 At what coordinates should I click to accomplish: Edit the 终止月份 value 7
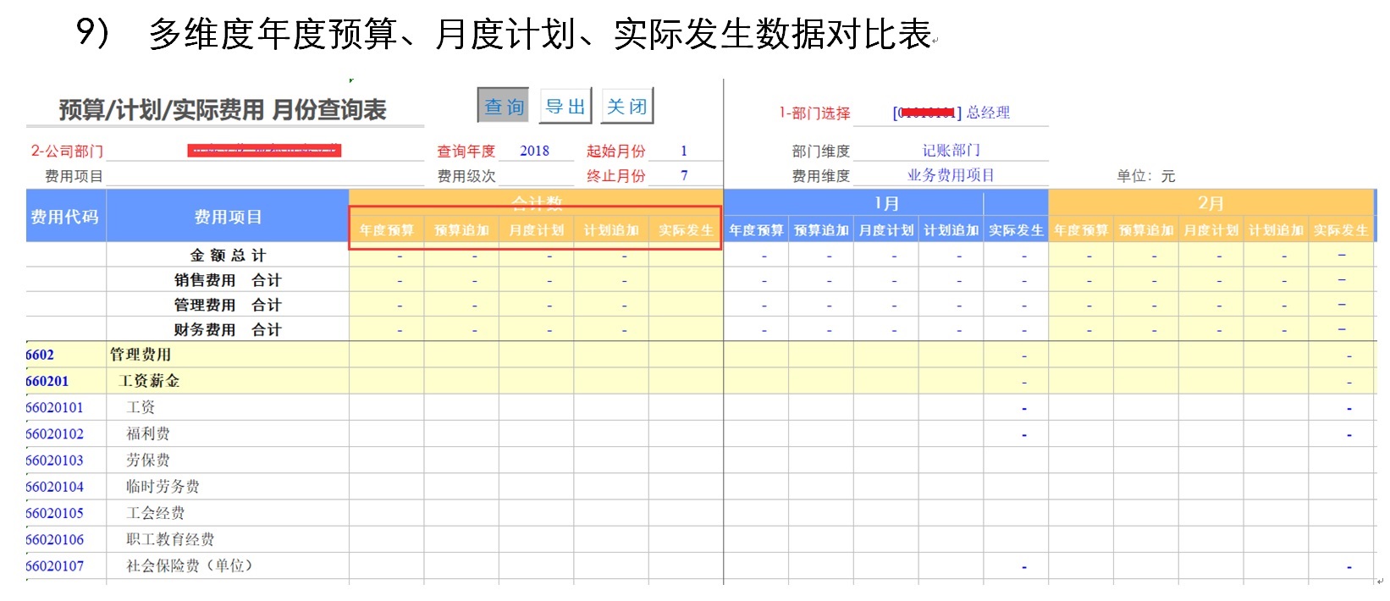[684, 175]
